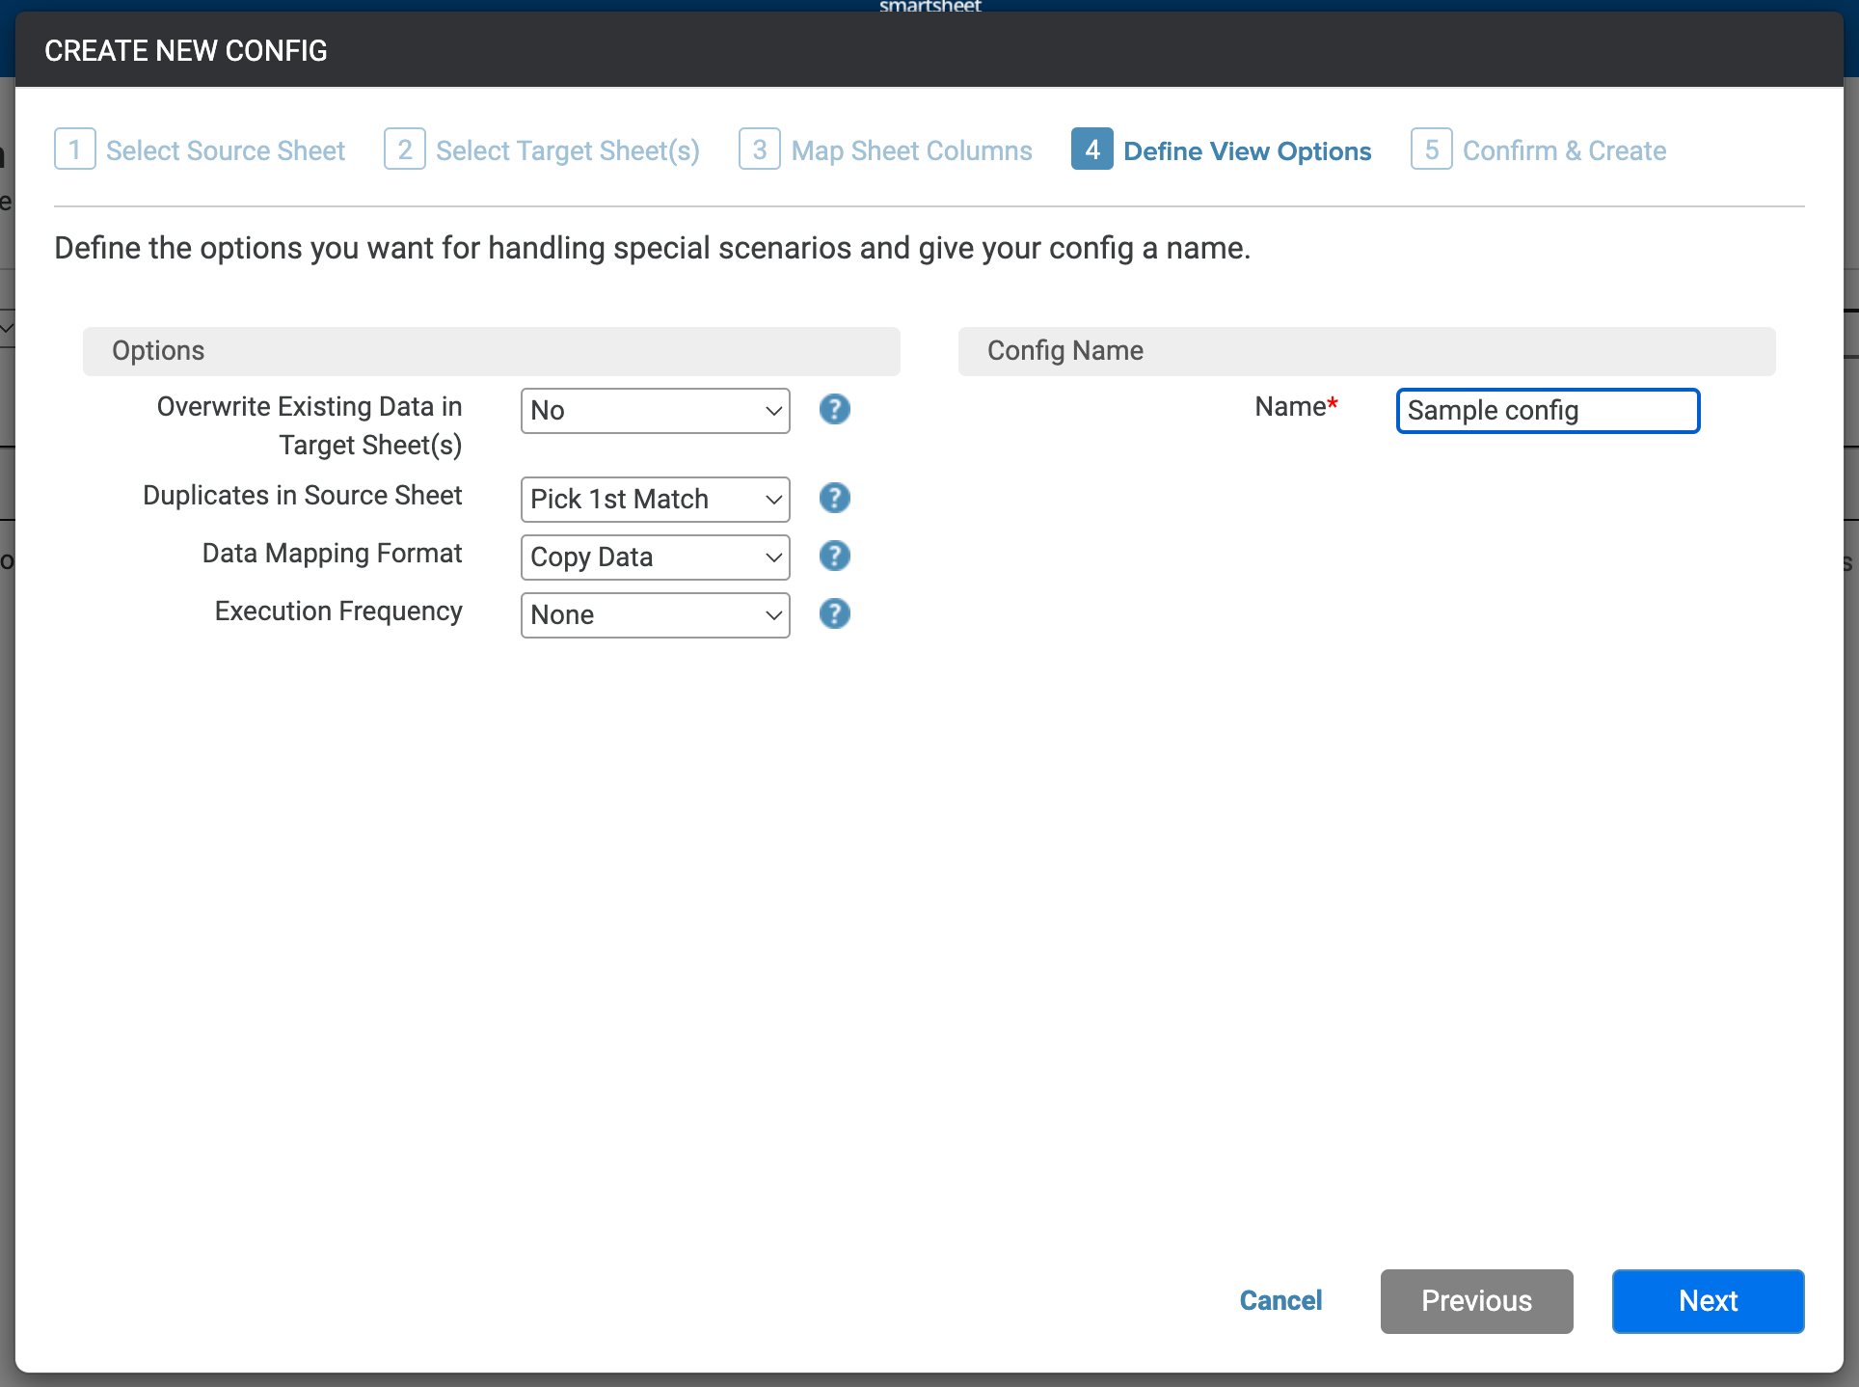1859x1387 pixels.
Task: Open the Overwrite Existing Data dropdown
Action: click(x=655, y=410)
